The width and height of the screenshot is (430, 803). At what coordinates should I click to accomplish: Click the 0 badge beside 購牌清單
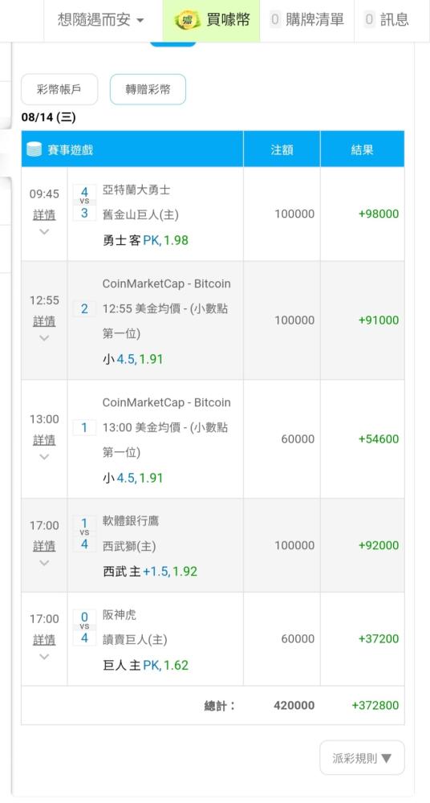[x=275, y=20]
